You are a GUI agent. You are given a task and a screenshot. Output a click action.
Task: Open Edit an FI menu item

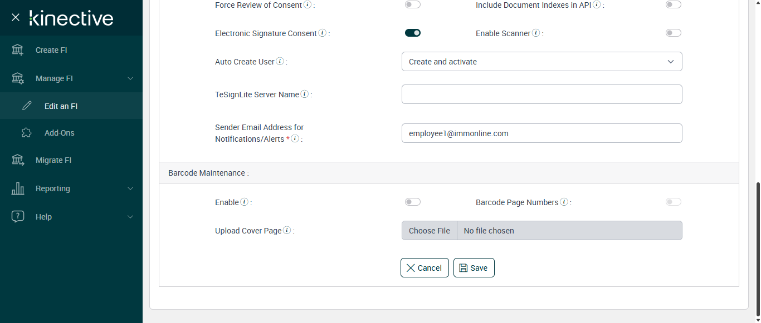click(61, 106)
